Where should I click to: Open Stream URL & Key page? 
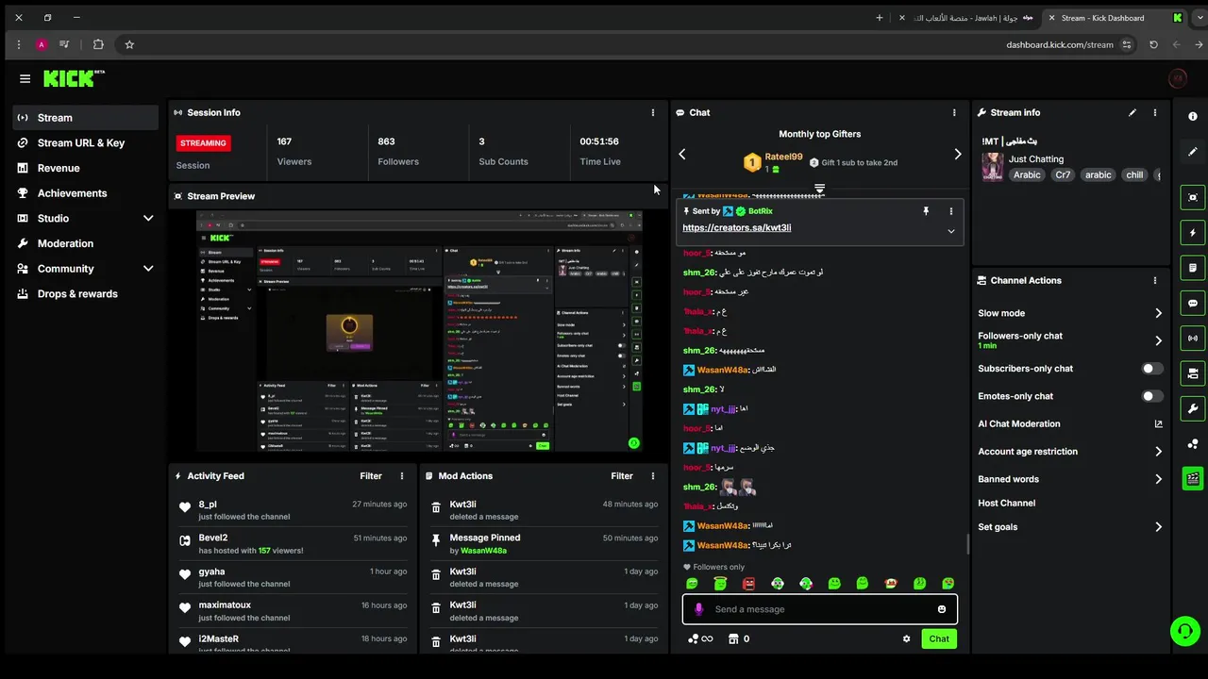[x=86, y=142]
